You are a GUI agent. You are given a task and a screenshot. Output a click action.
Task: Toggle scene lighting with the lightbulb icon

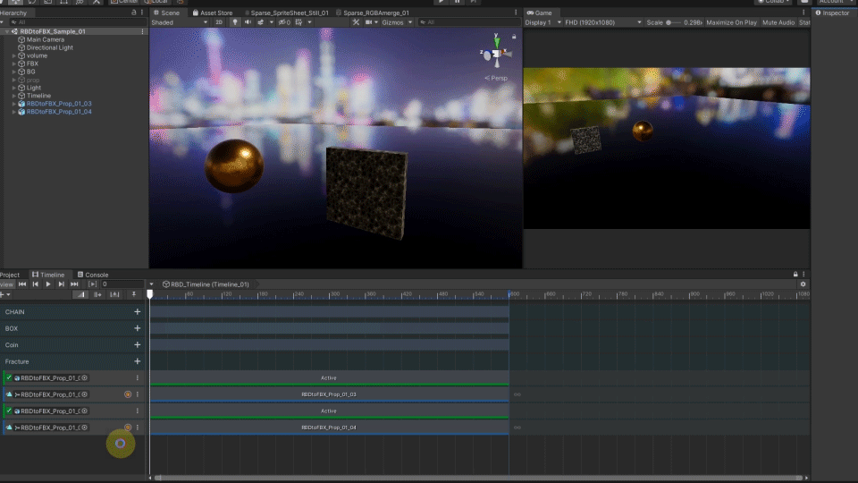[235, 22]
